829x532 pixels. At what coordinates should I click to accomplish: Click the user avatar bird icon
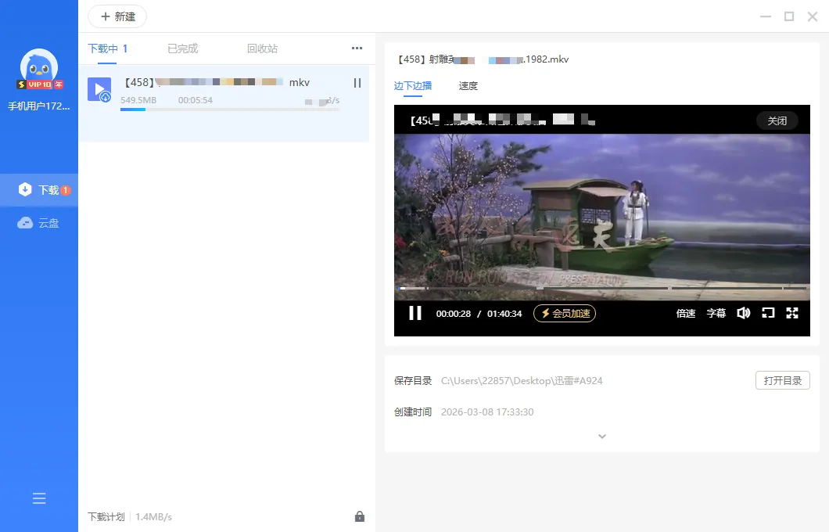pos(38,66)
